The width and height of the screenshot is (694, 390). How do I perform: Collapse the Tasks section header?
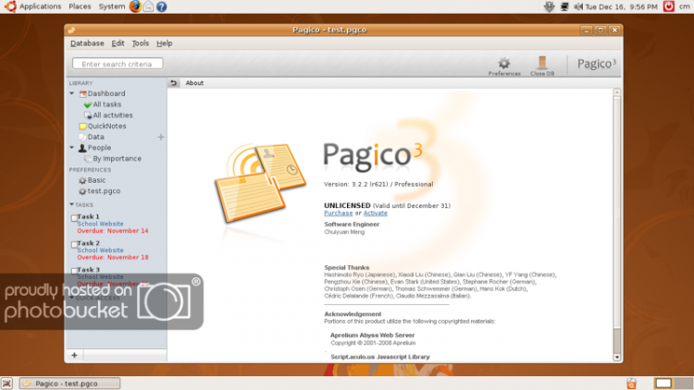click(x=71, y=204)
